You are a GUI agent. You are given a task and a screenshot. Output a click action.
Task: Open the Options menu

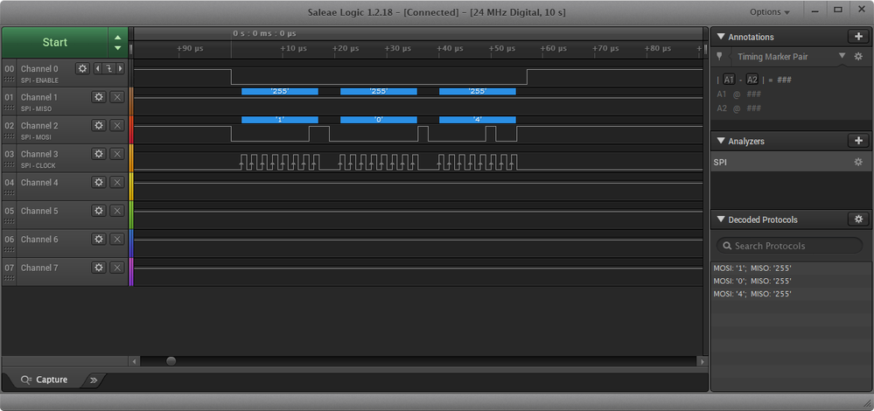click(770, 12)
